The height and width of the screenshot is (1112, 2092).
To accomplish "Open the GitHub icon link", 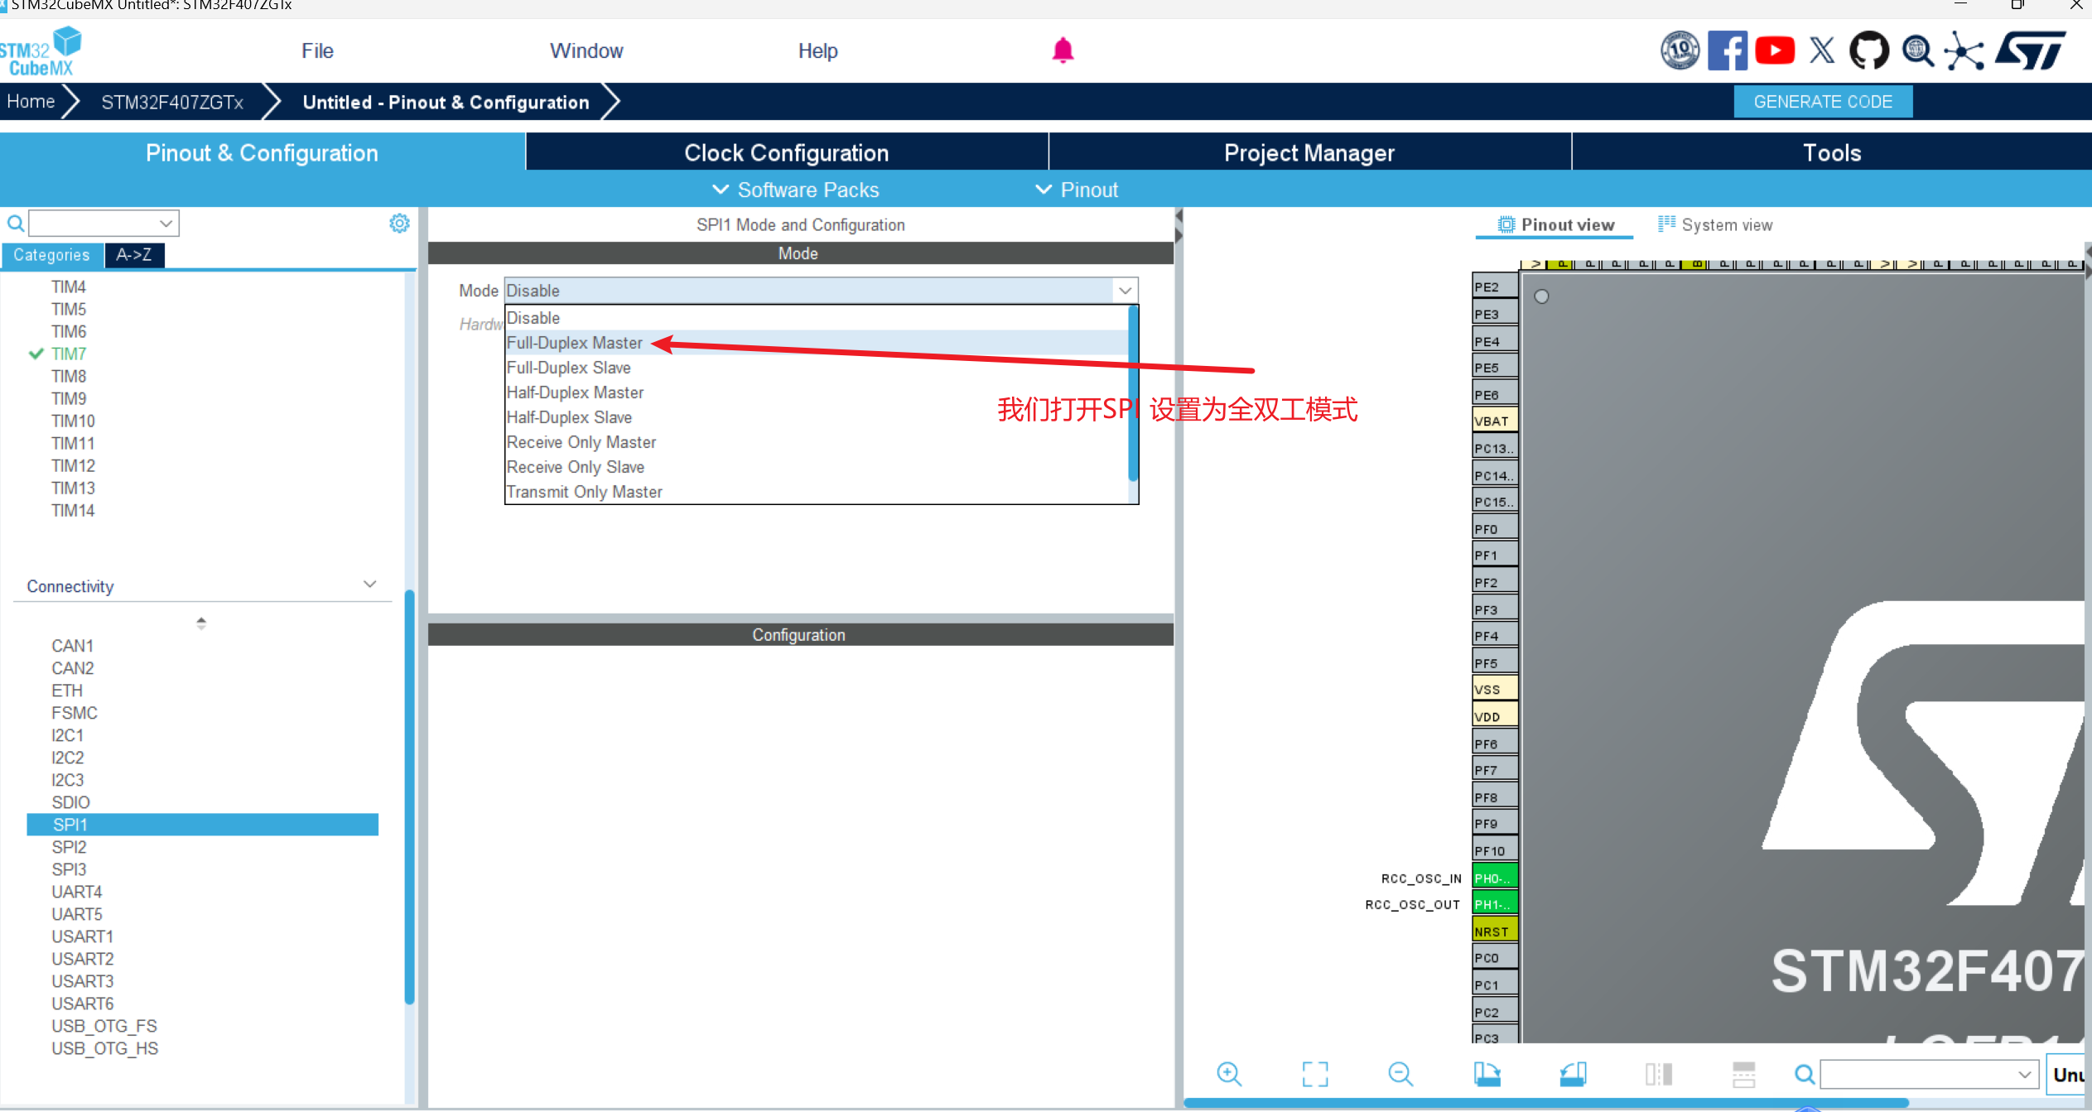I will pos(1869,51).
